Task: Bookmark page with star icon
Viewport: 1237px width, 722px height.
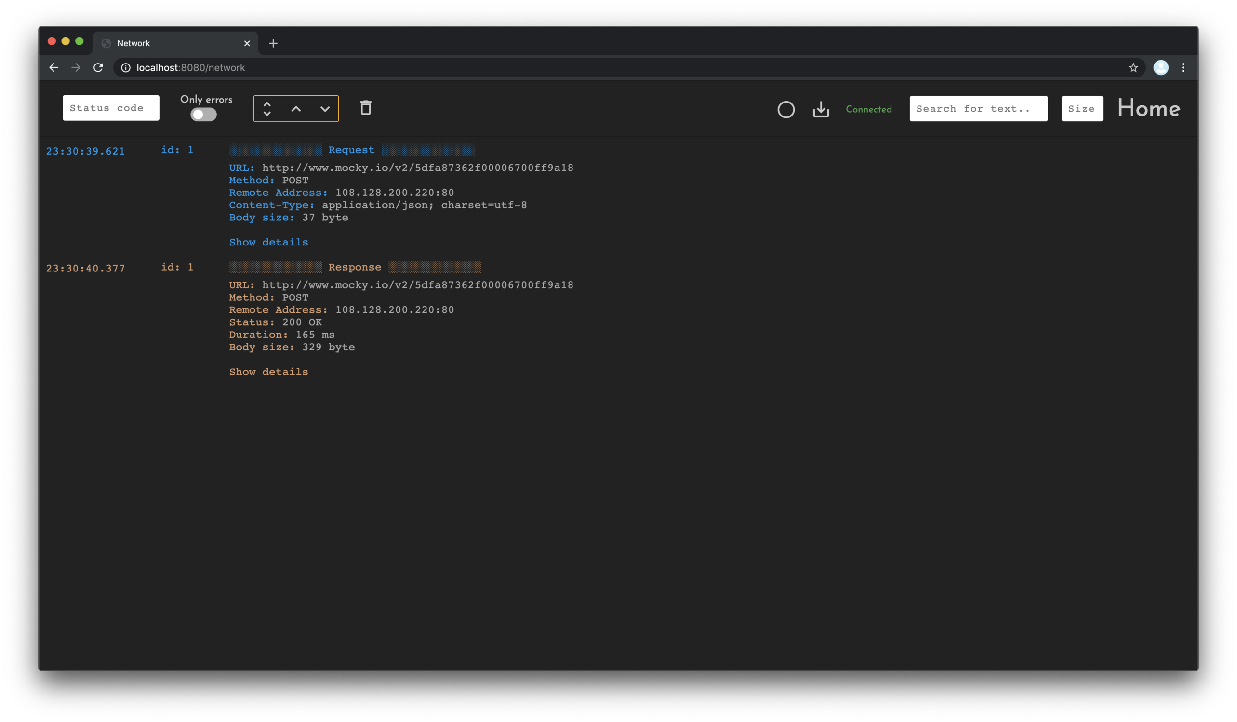Action: coord(1133,68)
